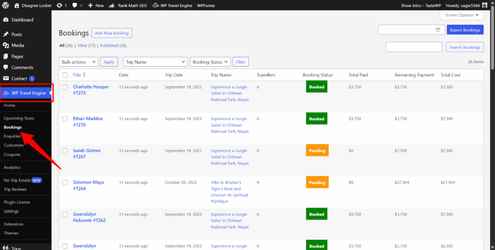Viewport: 495px width, 250px height.
Task: Click the orange Pending badge for Solomon Mayo
Action: (x=317, y=182)
